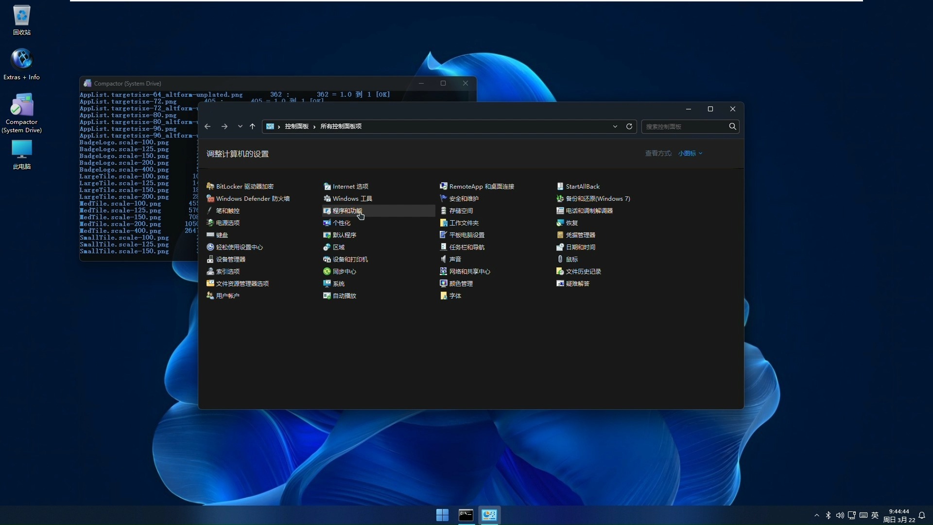Click 颜色管理 link

pyautogui.click(x=461, y=284)
